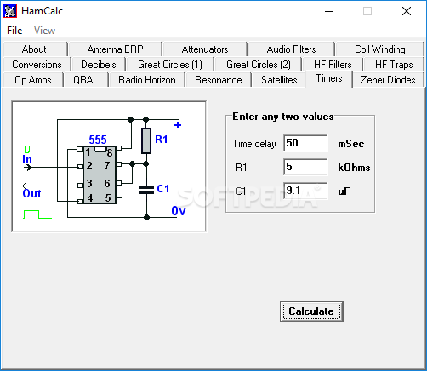Viewport: 427px width, 371px height.
Task: Click the R1 kOhms input field
Action: pyautogui.click(x=305, y=167)
